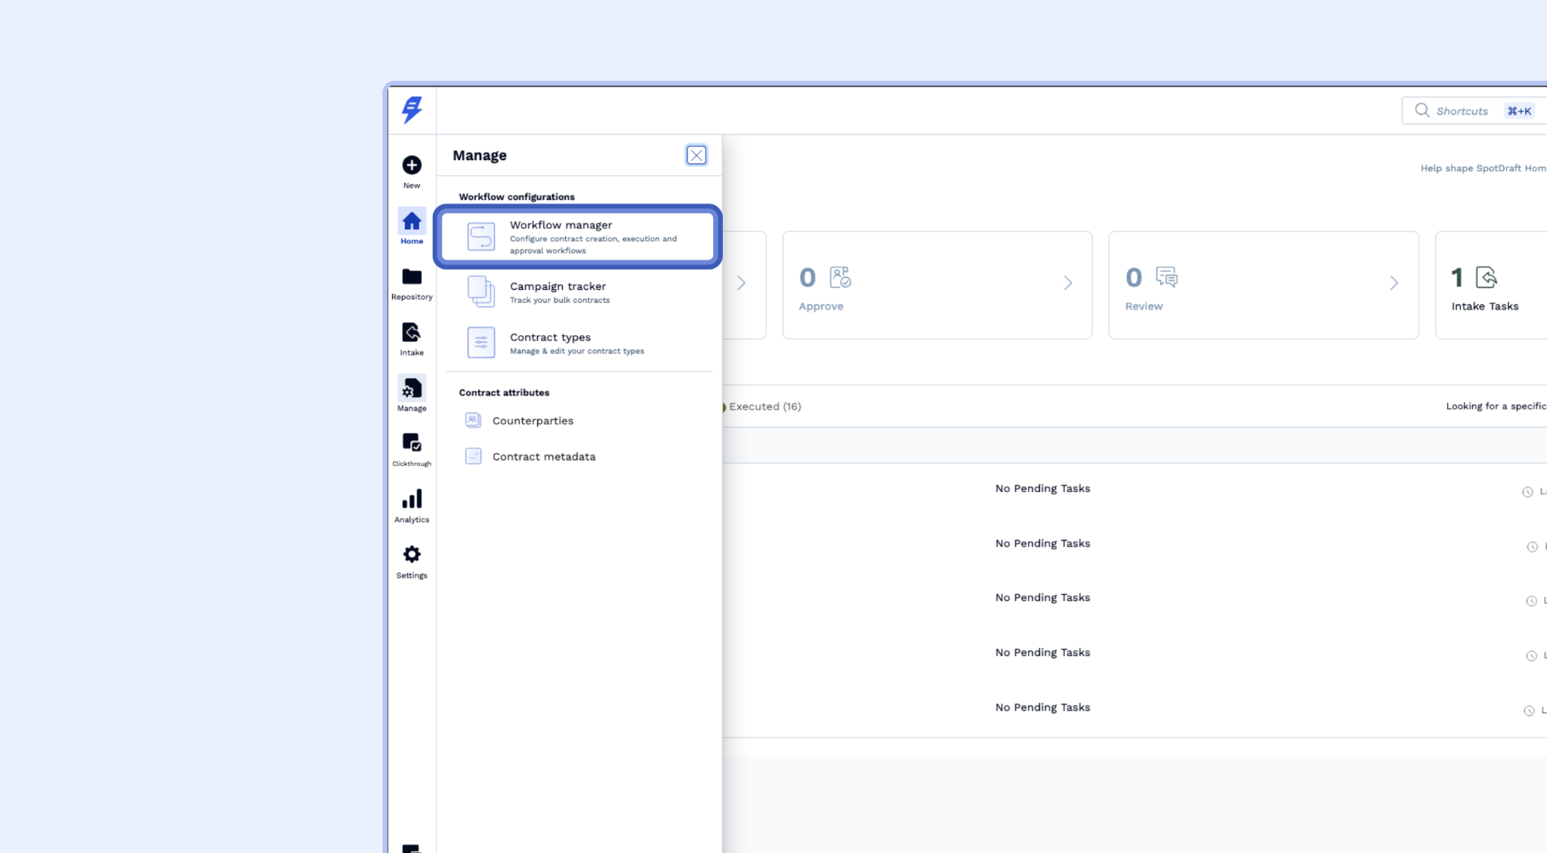
Task: Open Contract metadata
Action: click(x=543, y=457)
